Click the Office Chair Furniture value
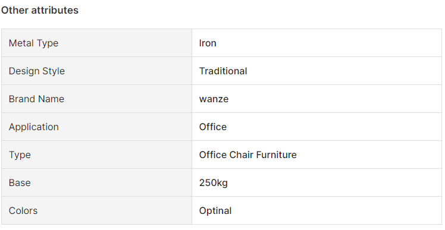This screenshot has width=445, height=230. point(247,155)
